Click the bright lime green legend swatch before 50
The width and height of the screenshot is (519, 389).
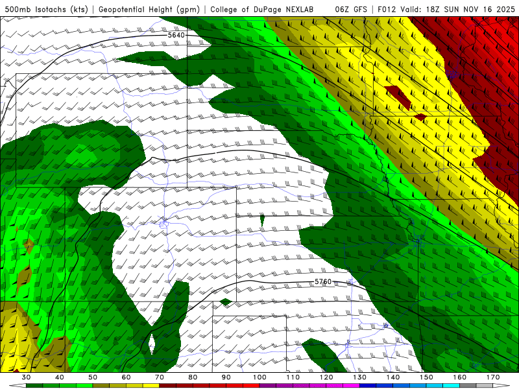coord(84,386)
